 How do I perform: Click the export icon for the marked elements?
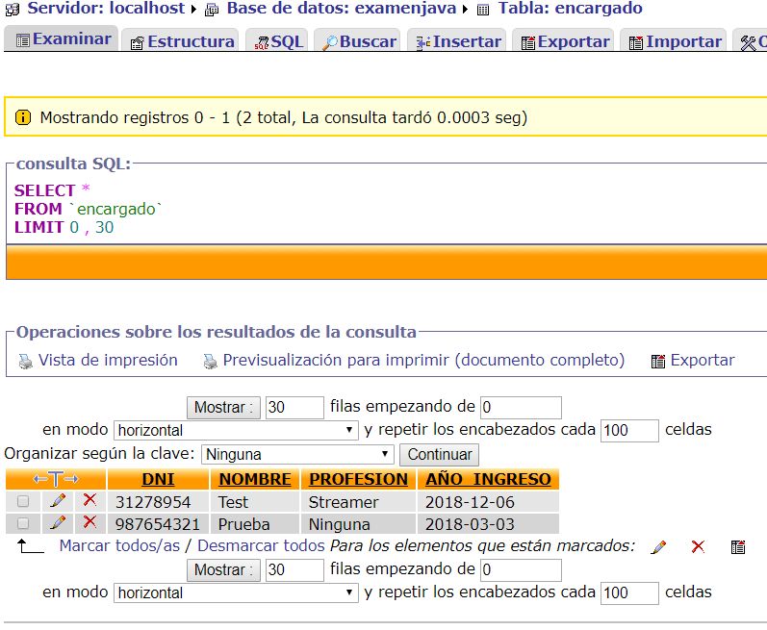pos(738,547)
